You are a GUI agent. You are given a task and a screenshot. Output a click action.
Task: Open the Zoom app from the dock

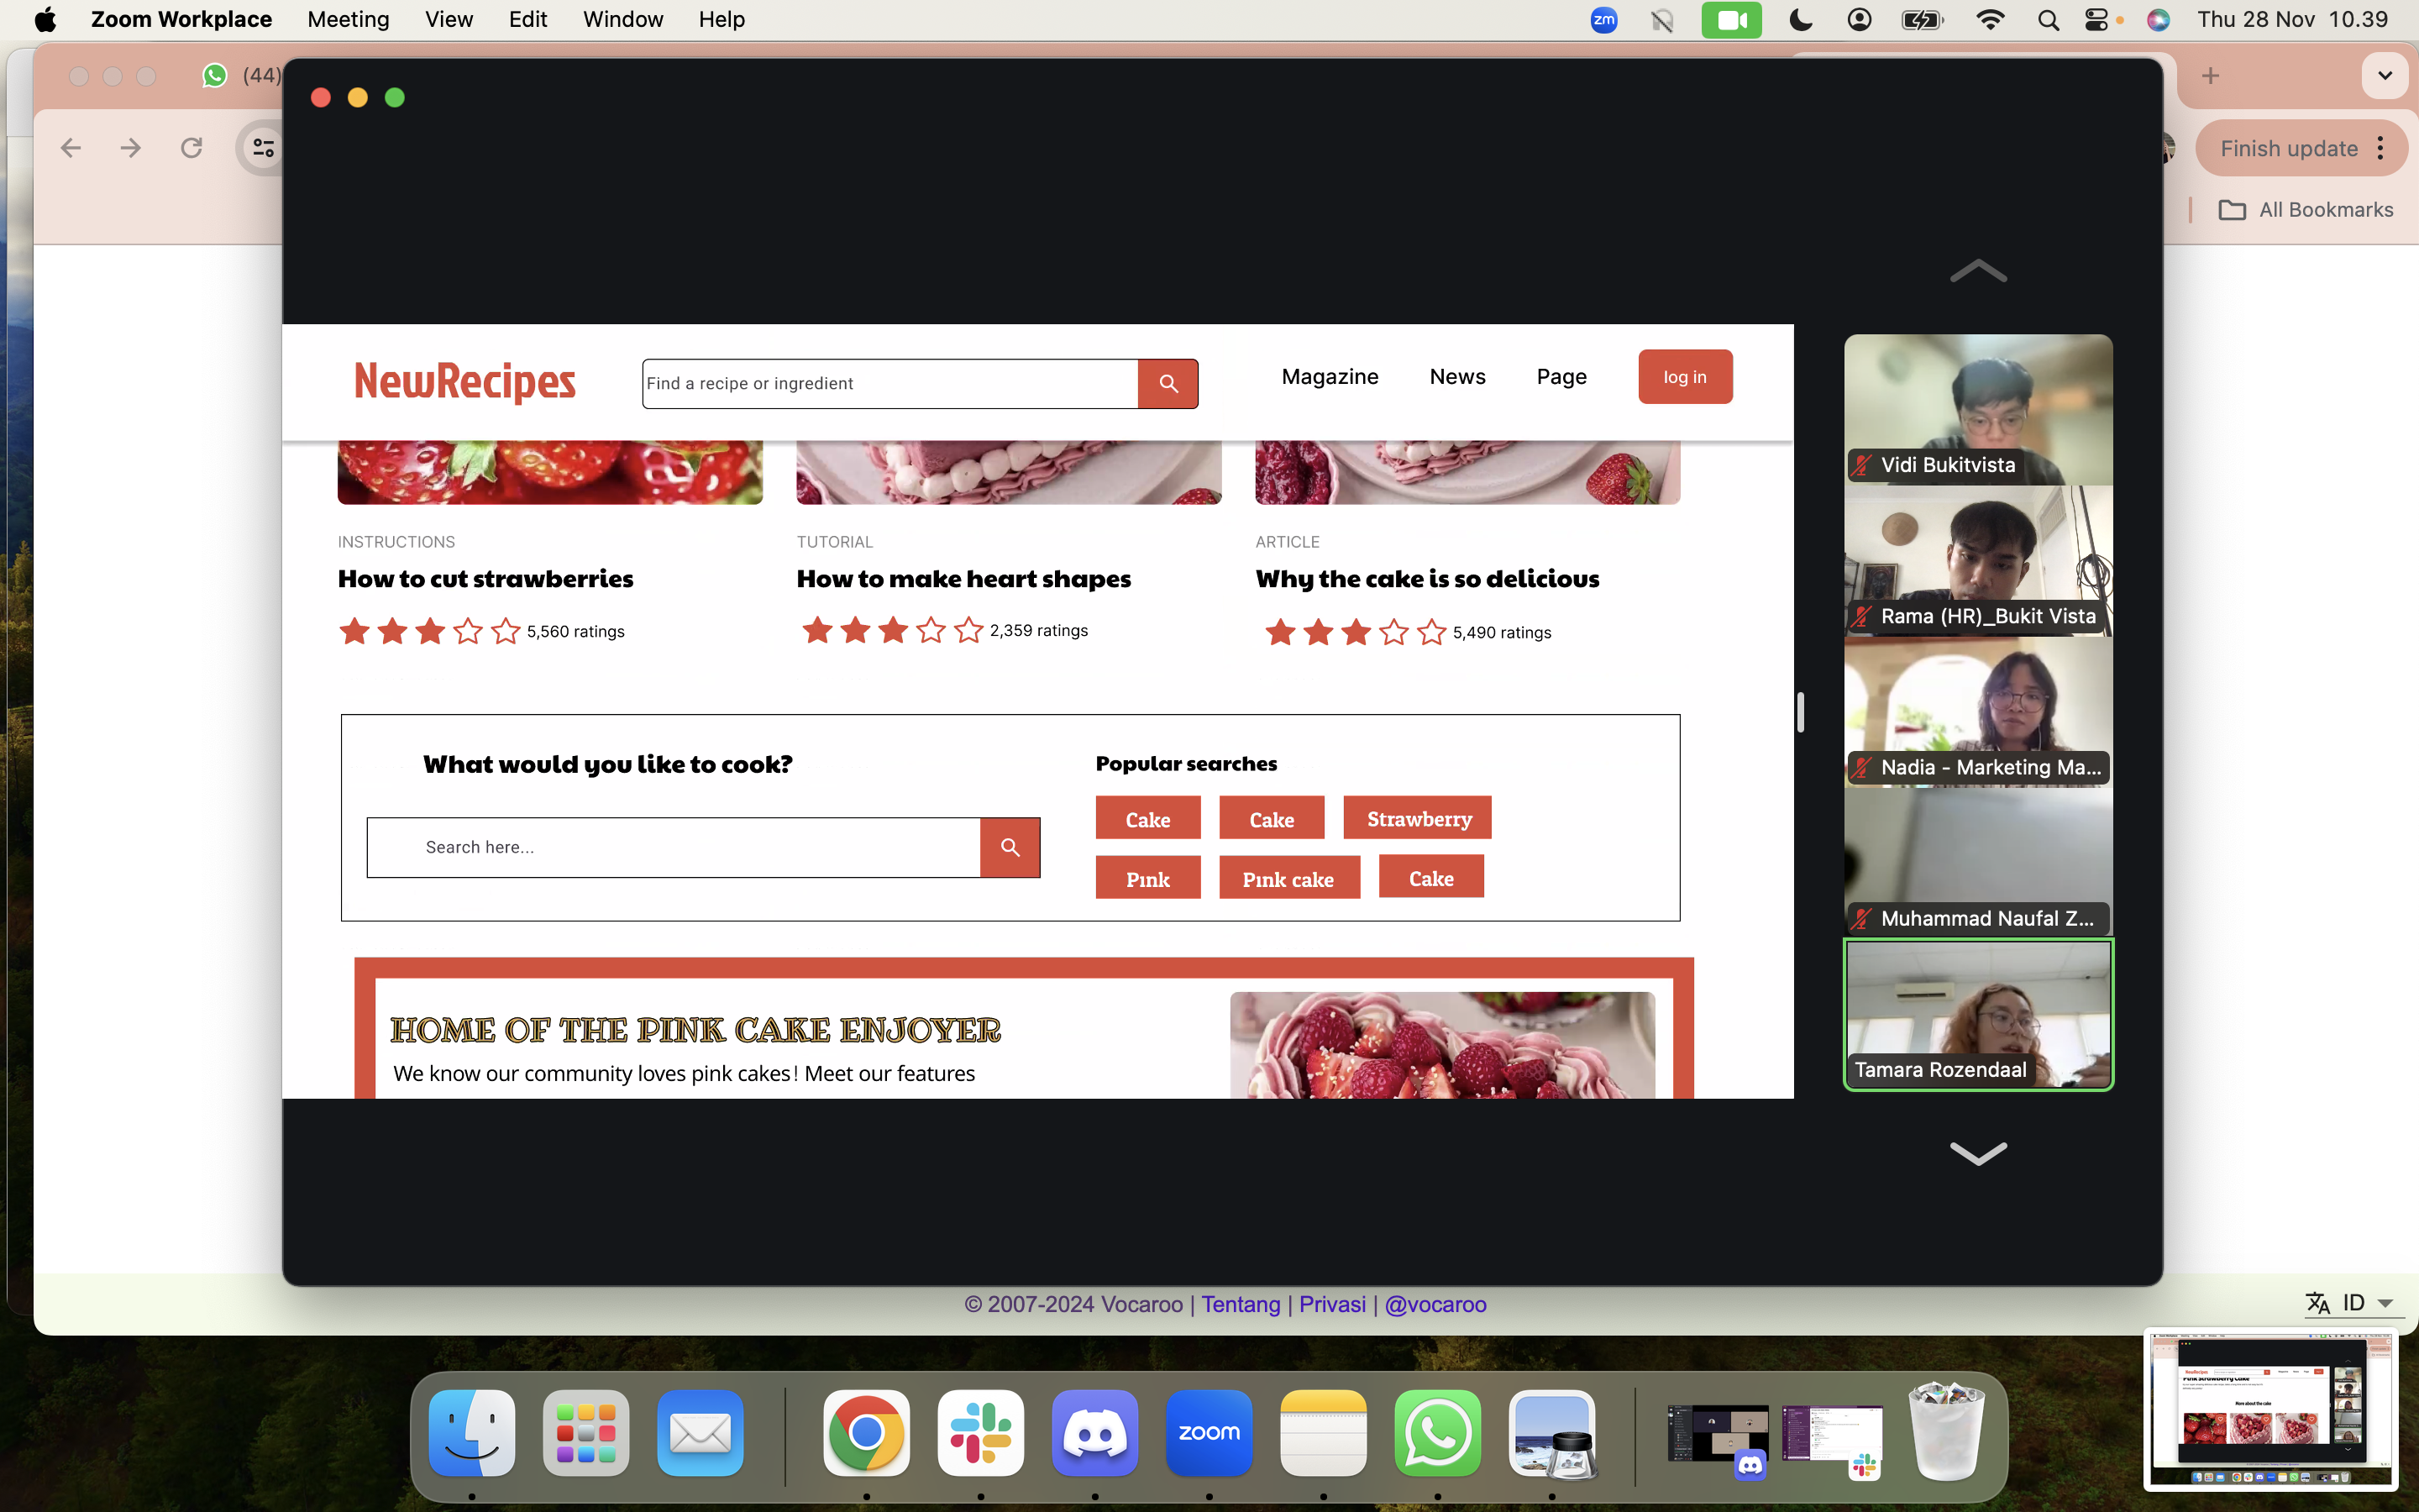coord(1209,1433)
